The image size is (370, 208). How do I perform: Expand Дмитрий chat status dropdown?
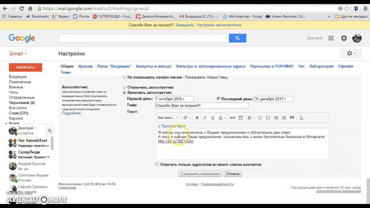(36, 128)
